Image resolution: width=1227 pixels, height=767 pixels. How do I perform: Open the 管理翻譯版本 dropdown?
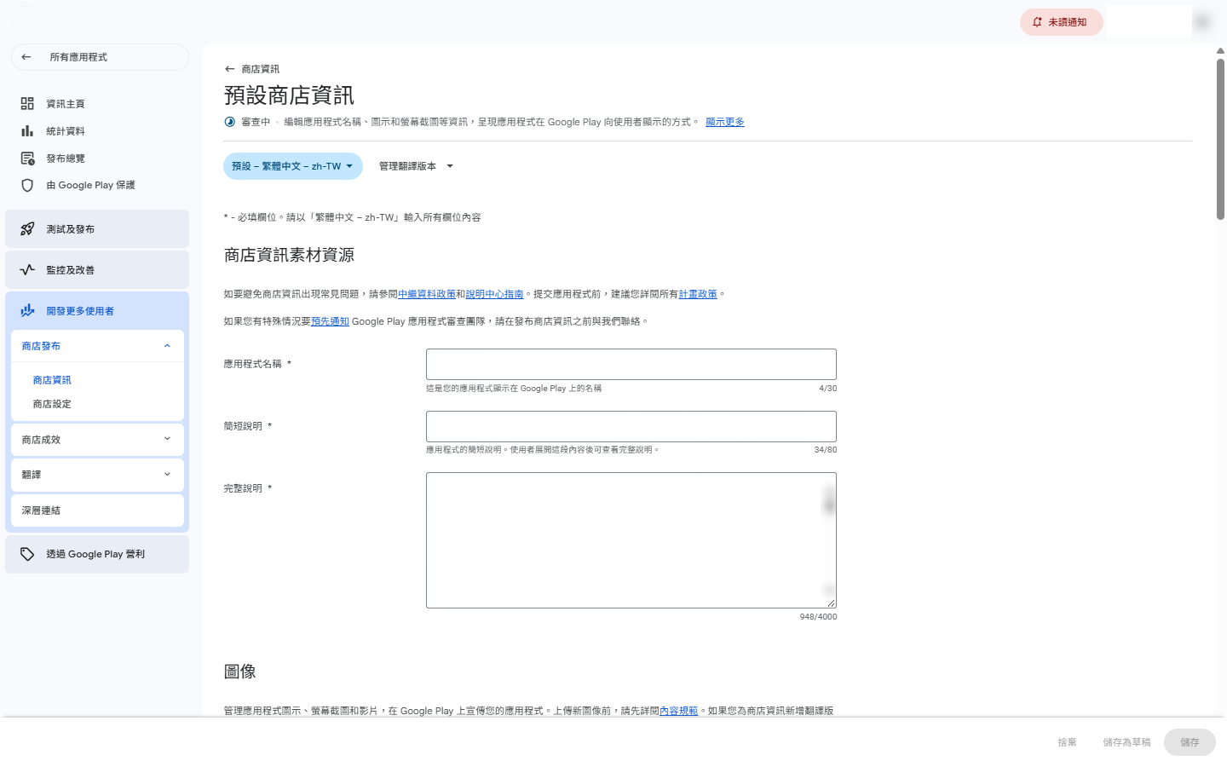click(417, 166)
